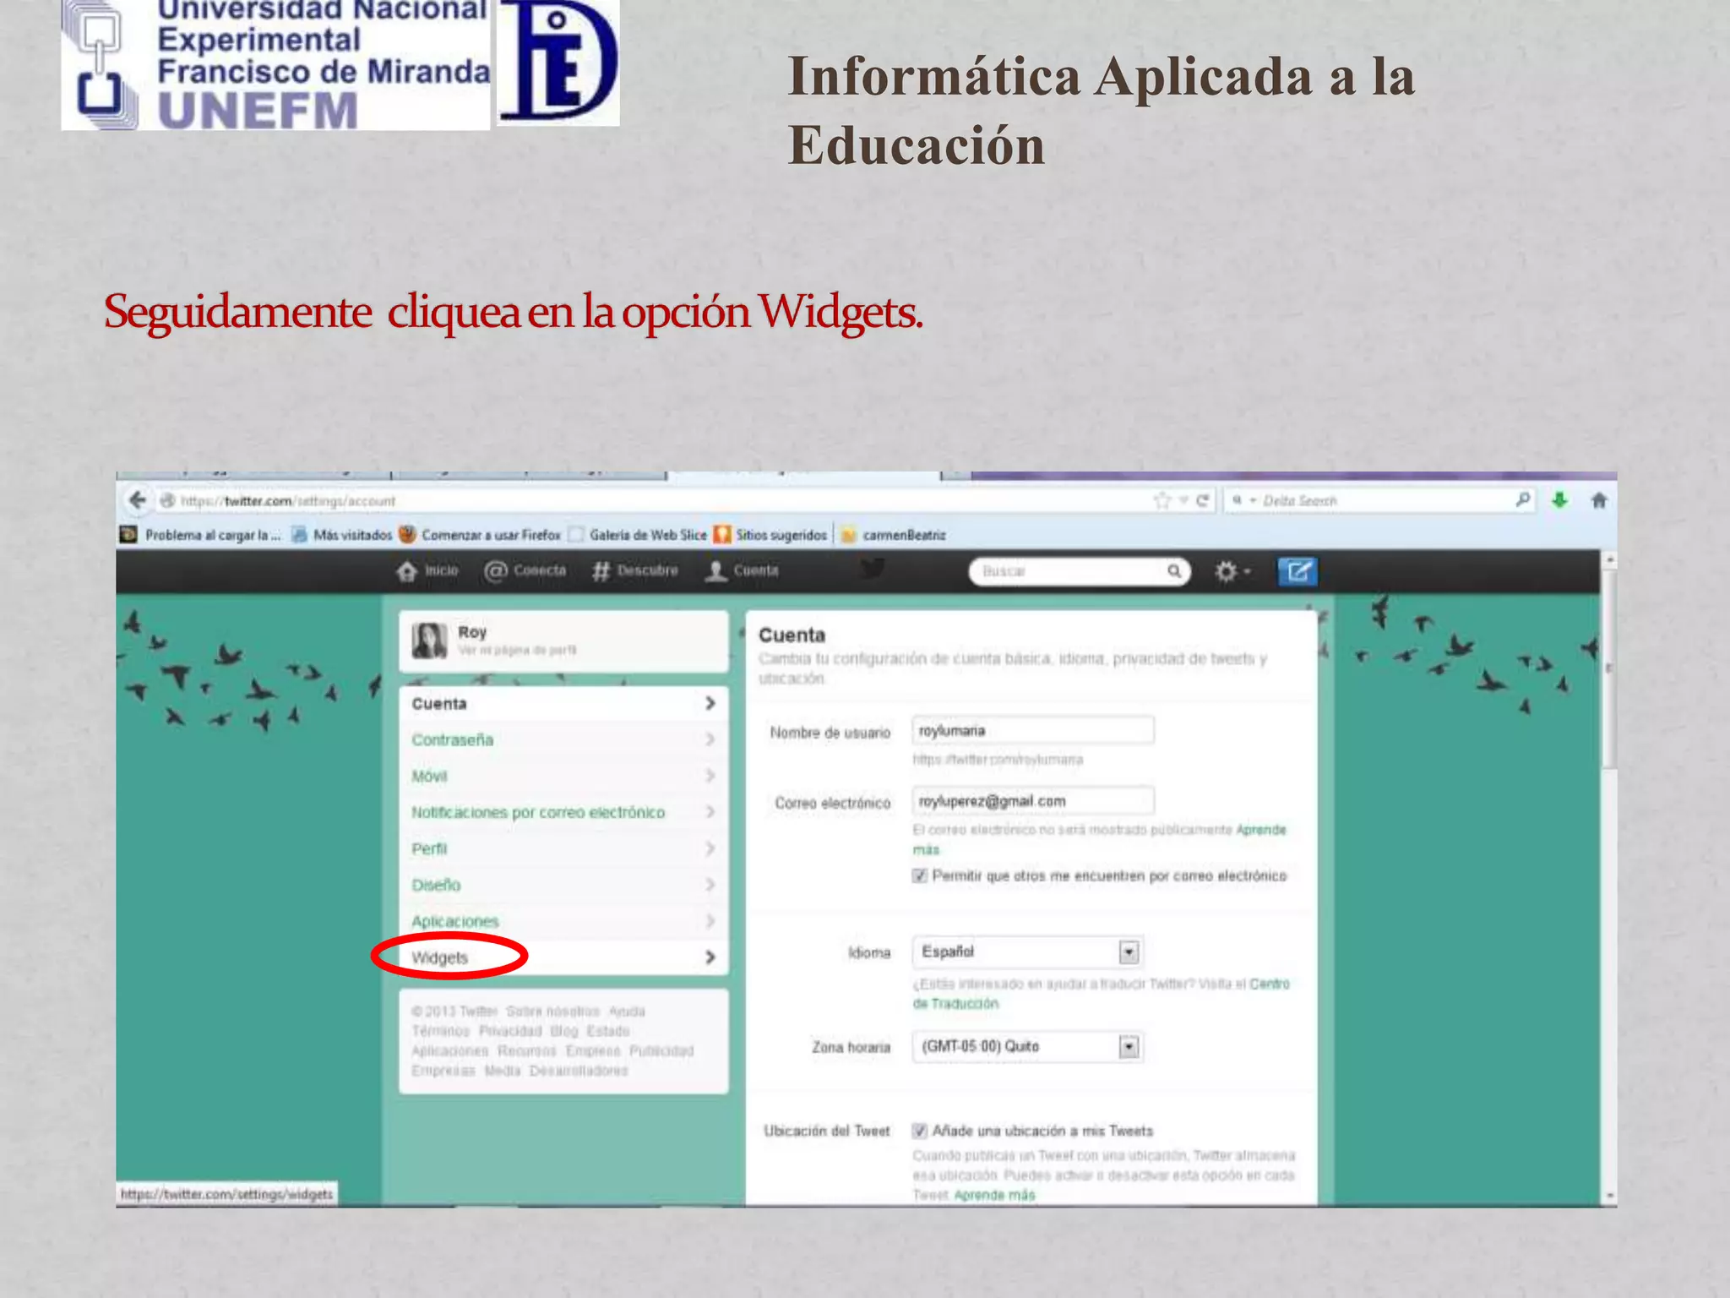Screen dimensions: 1730x1298
Task: Toggle Añade una ubicación a mis Tweets checkbox
Action: [x=920, y=1131]
